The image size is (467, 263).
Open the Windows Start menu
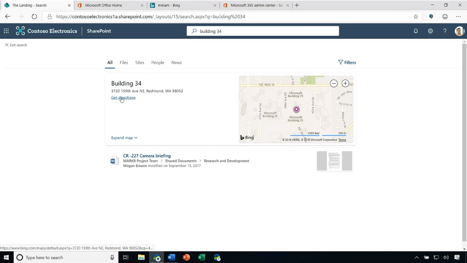click(x=6, y=257)
